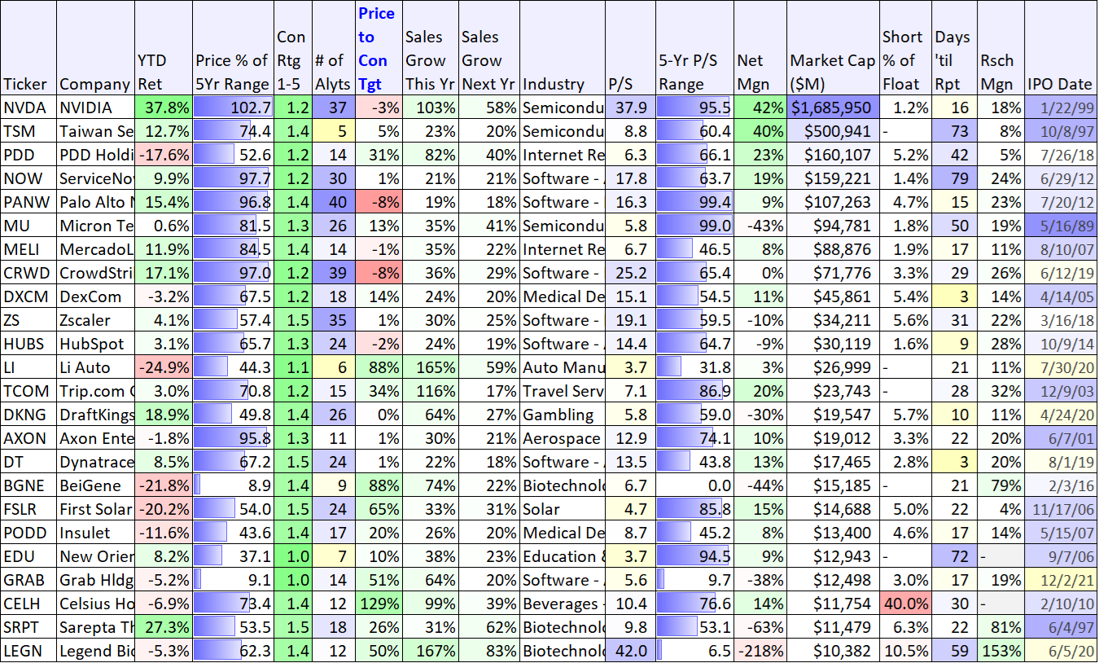Viewport: 1099px width, 663px height.
Task: Click the Travel Serv industry cell
Action: click(x=563, y=391)
